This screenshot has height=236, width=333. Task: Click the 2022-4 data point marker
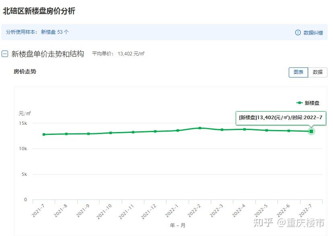coord(245,129)
